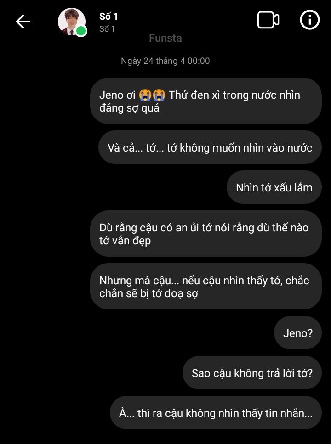Tap the Funsta watermark label
Screen dimensions: 331x444
point(165,38)
